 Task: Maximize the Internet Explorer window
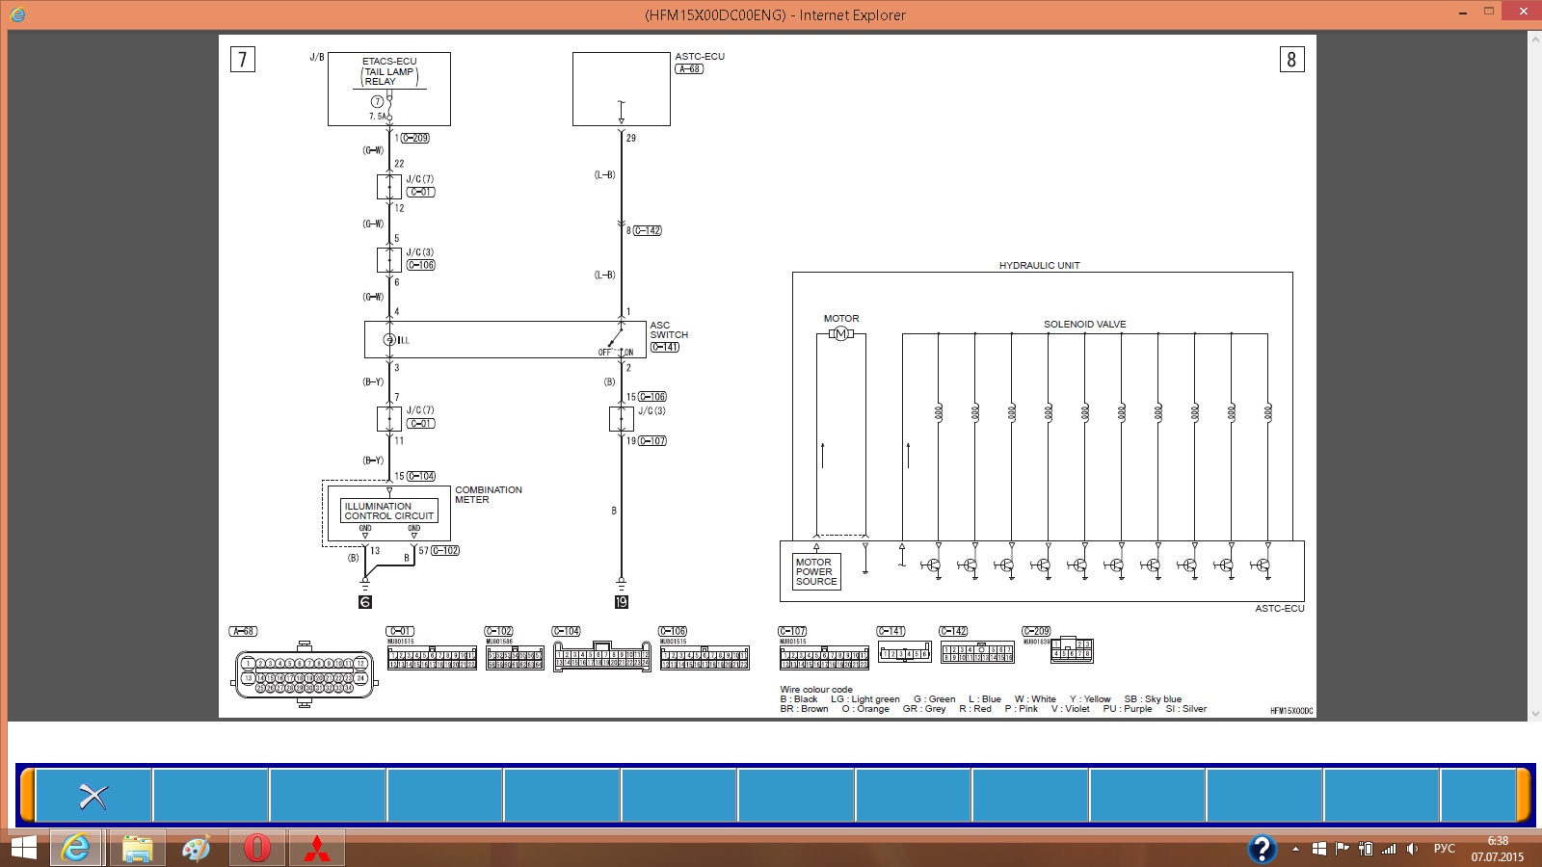click(1489, 13)
